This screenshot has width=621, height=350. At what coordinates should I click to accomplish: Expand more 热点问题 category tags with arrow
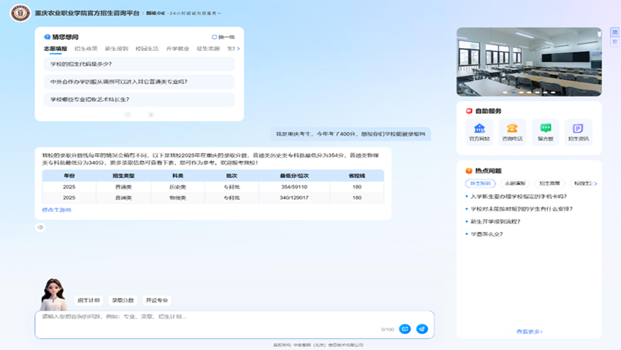coord(595,184)
